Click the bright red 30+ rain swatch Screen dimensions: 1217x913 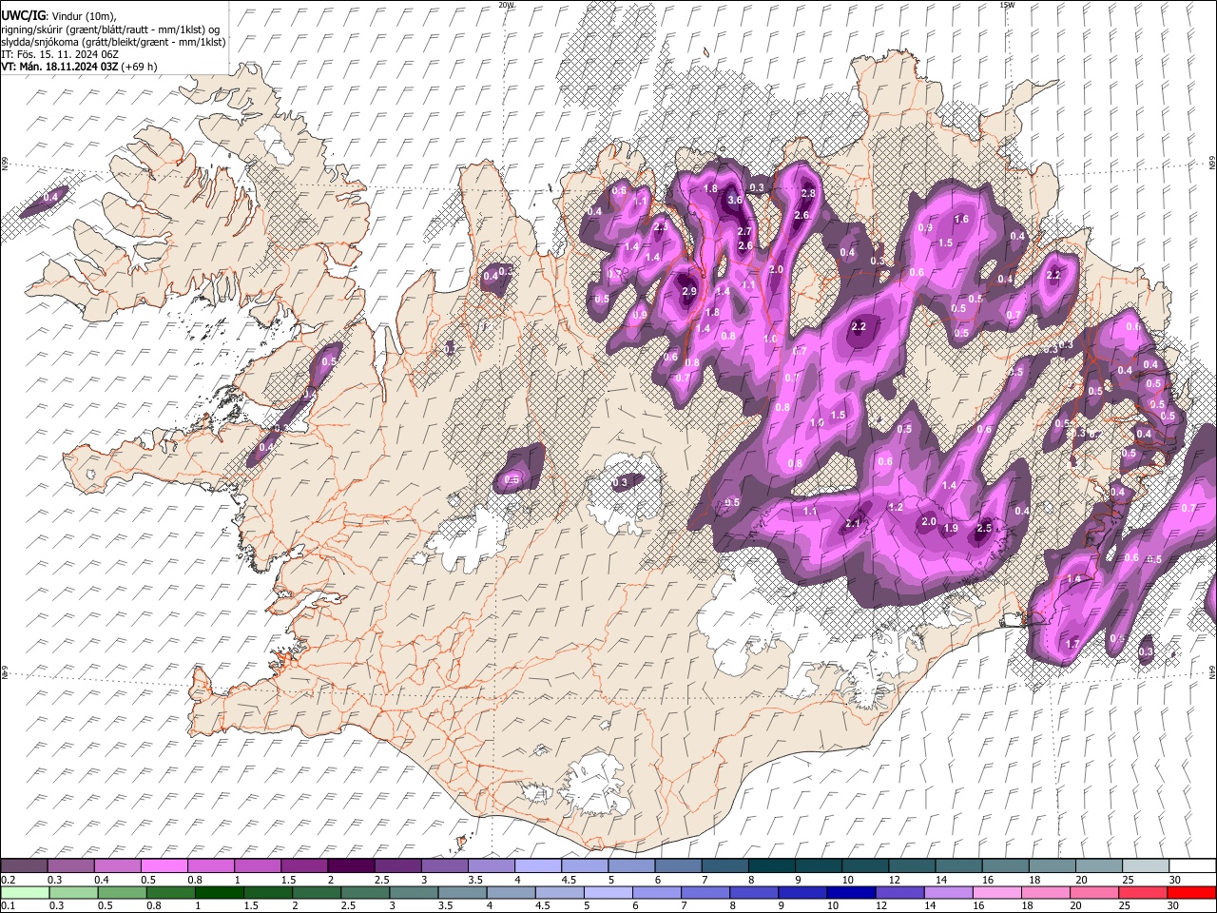tap(1191, 892)
